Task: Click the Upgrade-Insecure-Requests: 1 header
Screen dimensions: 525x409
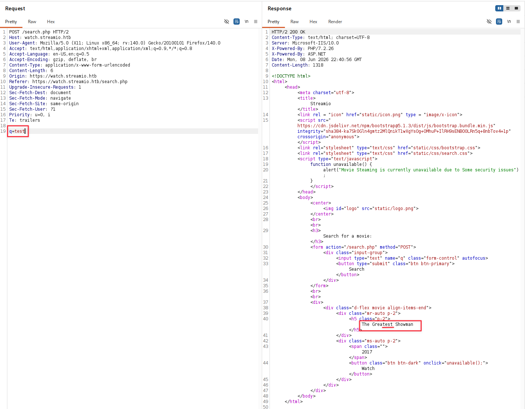Action: pyautogui.click(x=45, y=87)
